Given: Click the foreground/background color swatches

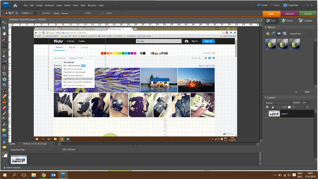Looking at the screenshot, I should (x=4, y=154).
